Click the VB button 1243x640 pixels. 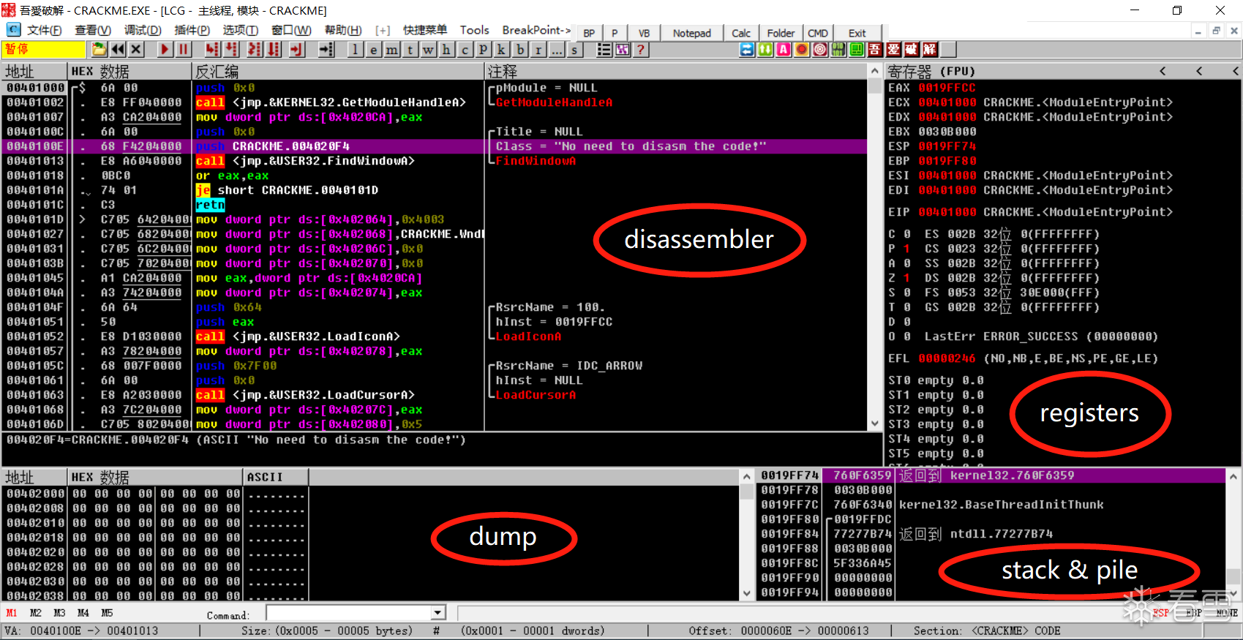point(644,33)
